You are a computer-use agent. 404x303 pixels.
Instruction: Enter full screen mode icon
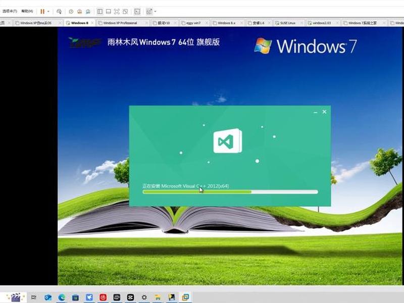[117, 12]
